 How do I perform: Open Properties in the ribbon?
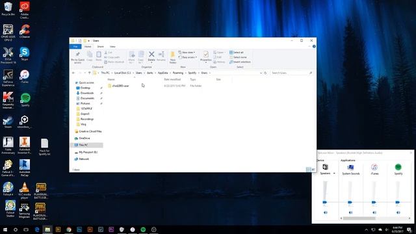[x=205, y=57]
